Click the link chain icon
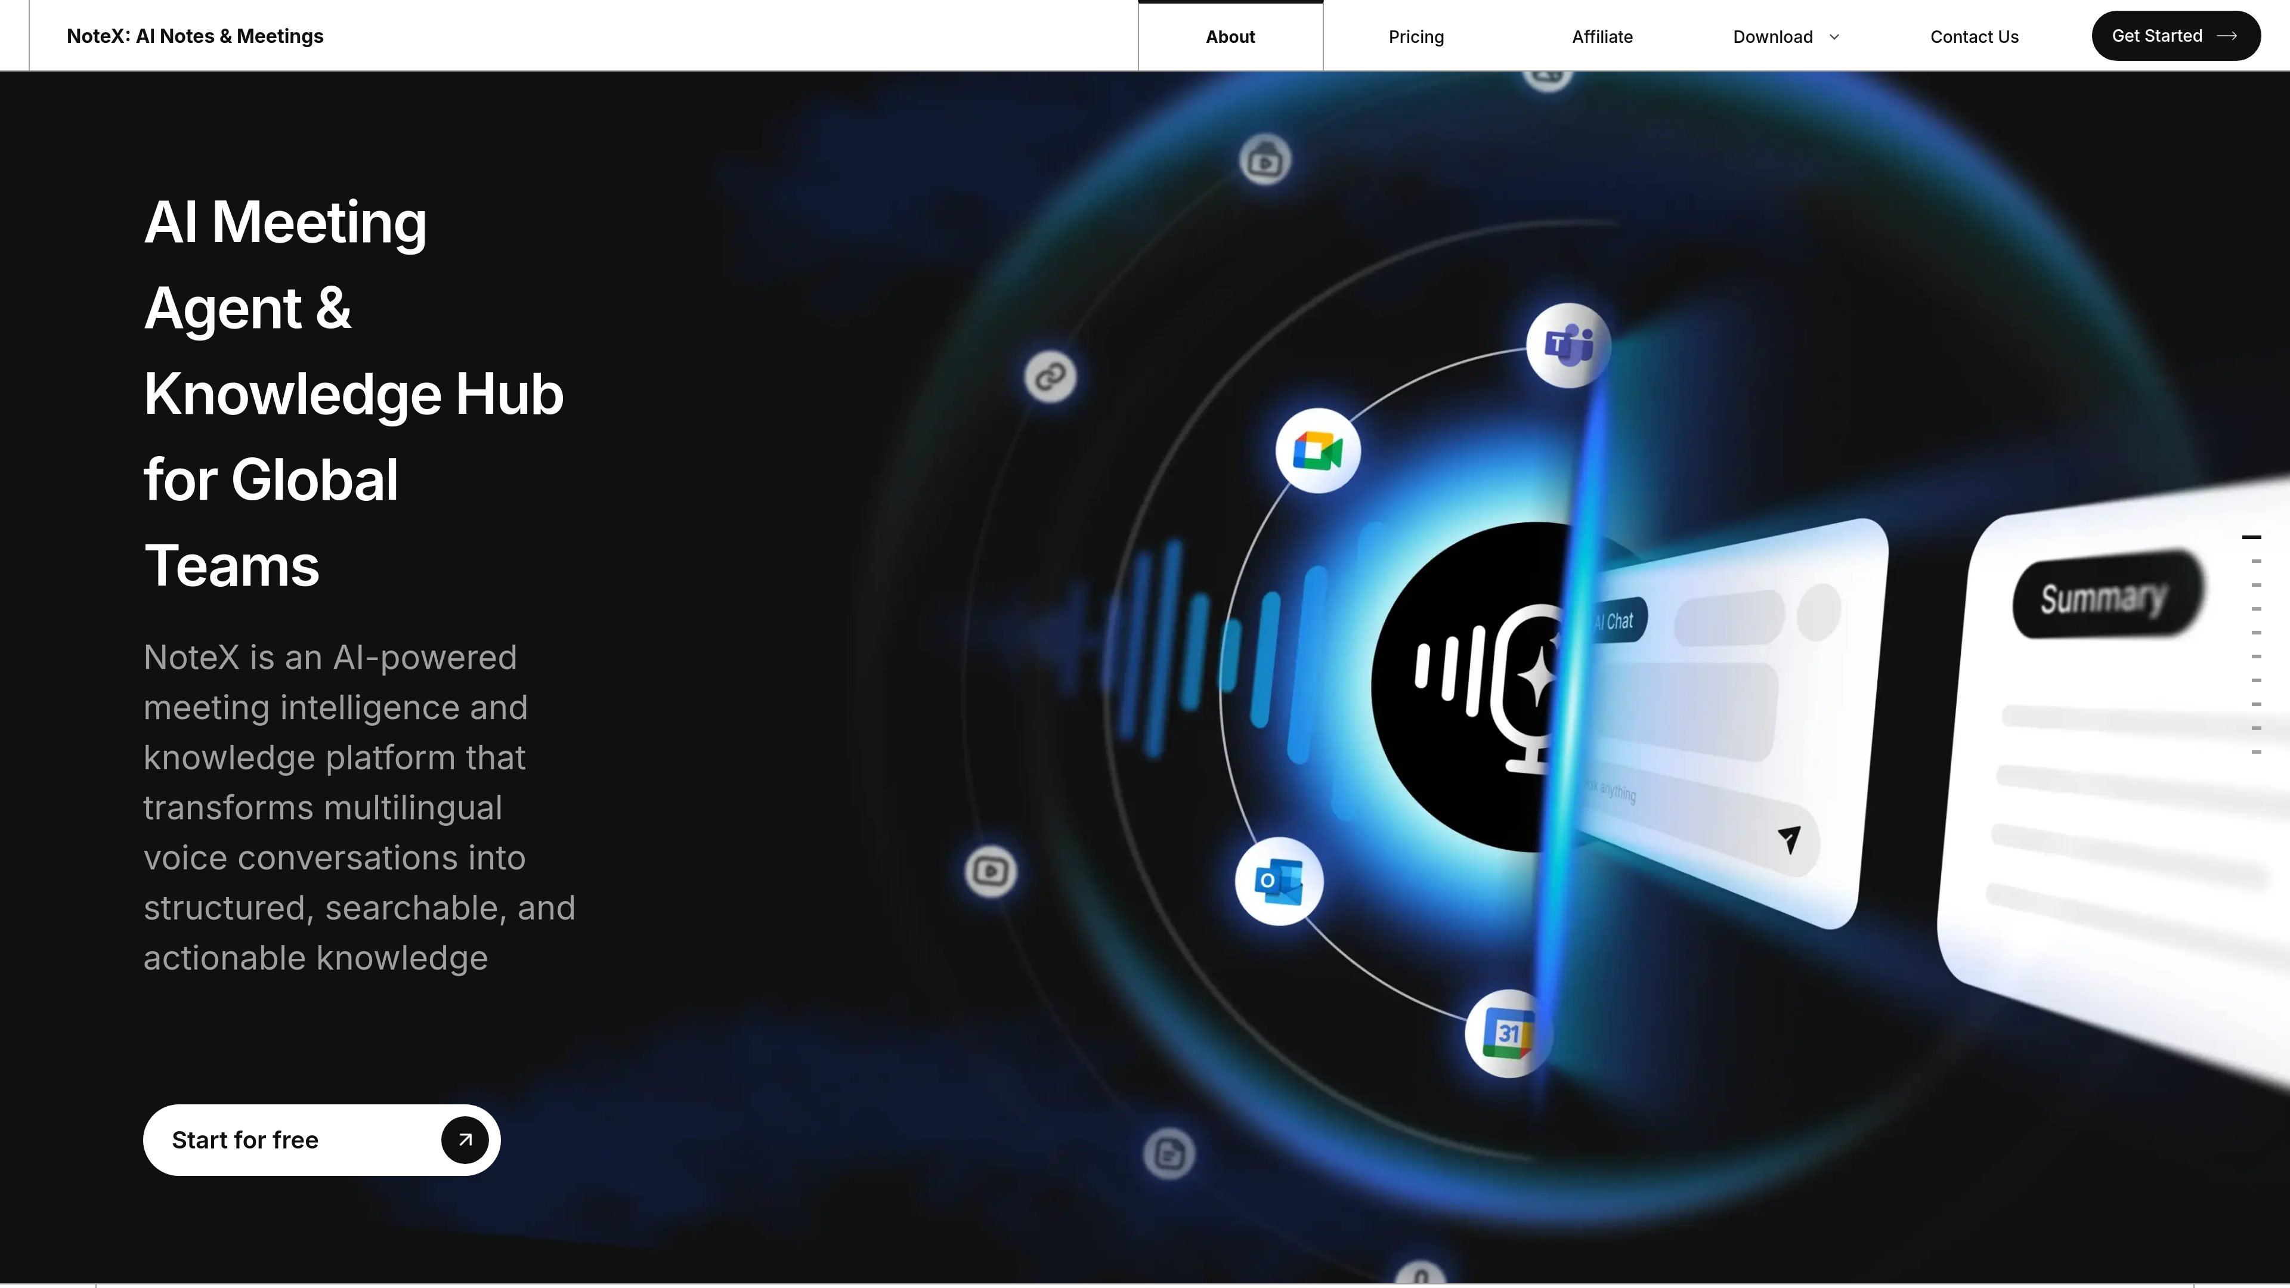2290x1288 pixels. click(1050, 376)
